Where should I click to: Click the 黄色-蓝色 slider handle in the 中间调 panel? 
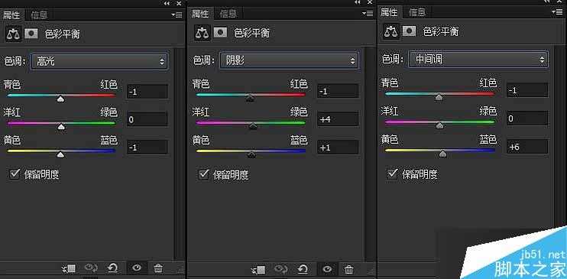443,154
